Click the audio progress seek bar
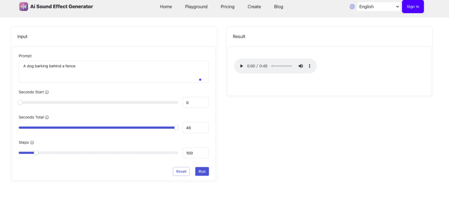This screenshot has height=204, width=449. (x=282, y=66)
